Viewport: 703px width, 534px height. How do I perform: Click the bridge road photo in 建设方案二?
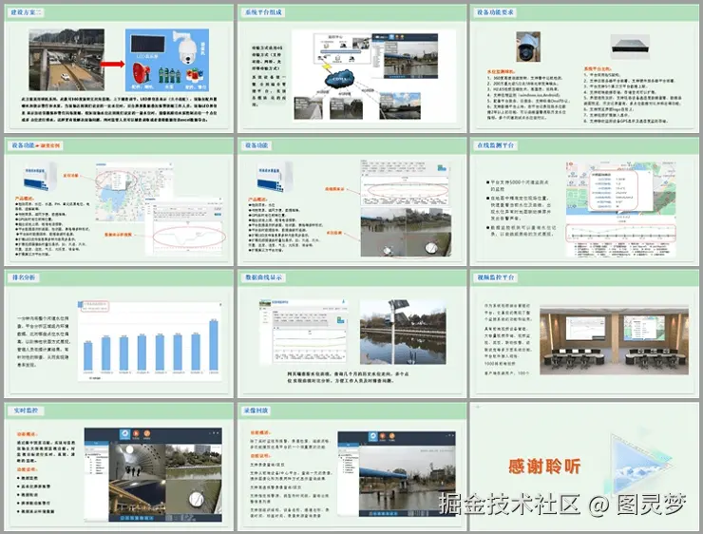pyautogui.click(x=66, y=60)
